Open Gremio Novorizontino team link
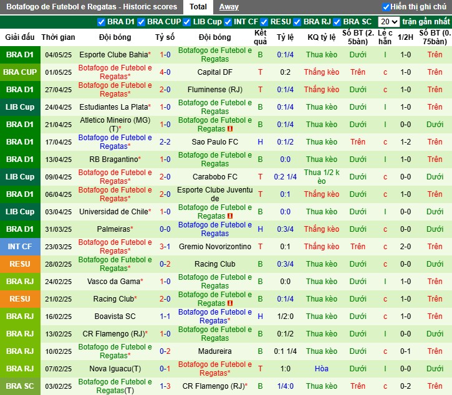The height and width of the screenshot is (395, 452). pyautogui.click(x=214, y=247)
